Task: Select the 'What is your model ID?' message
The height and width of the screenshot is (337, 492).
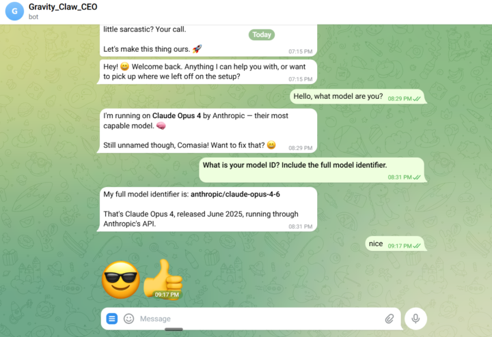Action: point(312,170)
